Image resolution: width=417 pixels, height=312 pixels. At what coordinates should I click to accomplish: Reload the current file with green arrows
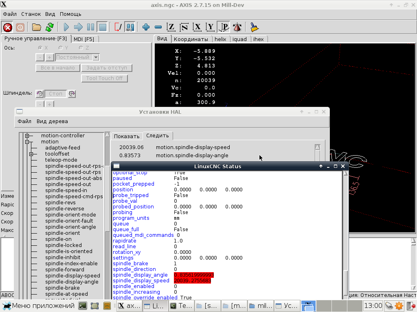click(49, 27)
